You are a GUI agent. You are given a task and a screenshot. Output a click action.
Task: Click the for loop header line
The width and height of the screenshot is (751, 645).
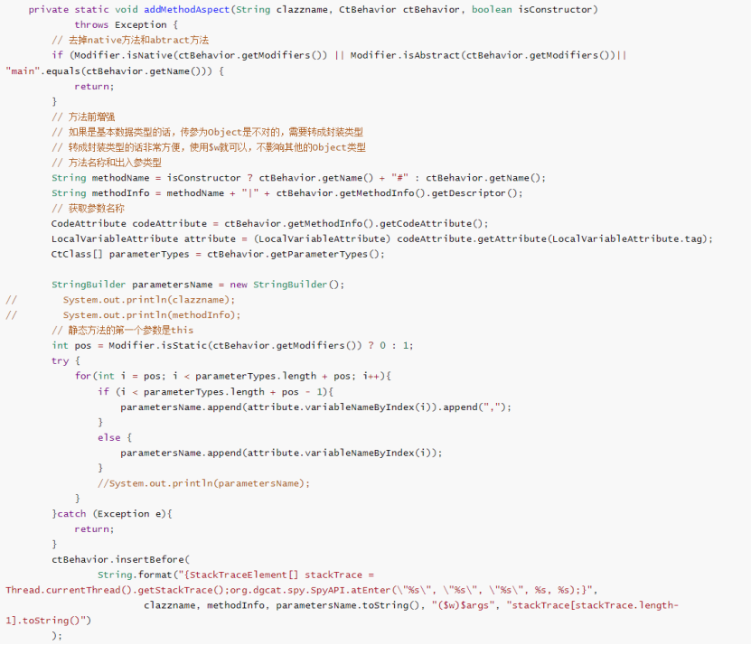click(233, 377)
